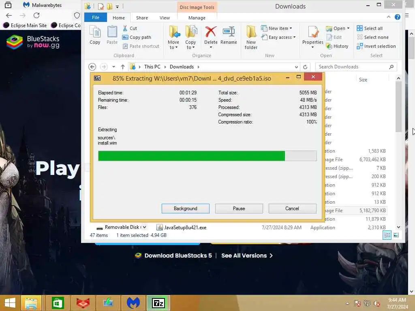Open Windows Store from the taskbar
Viewport: 415px width, 311px height.
tap(58, 303)
